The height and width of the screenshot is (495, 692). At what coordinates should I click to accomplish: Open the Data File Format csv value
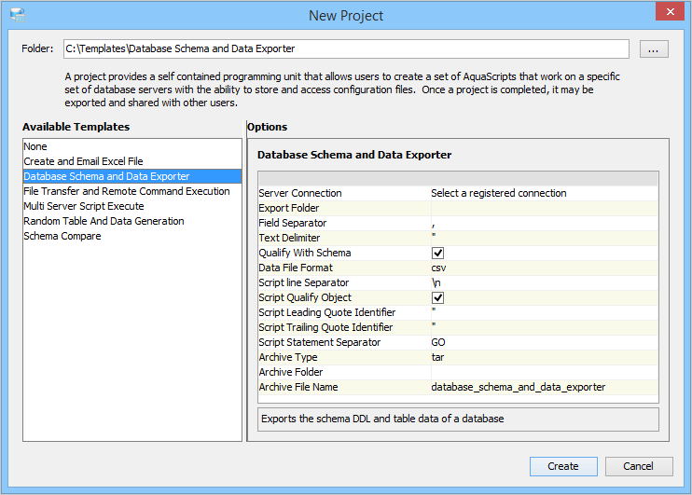pos(543,268)
